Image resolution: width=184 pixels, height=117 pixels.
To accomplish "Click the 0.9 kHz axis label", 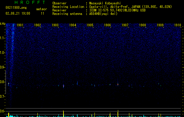I will pyautogui.click(x=3, y=67).
